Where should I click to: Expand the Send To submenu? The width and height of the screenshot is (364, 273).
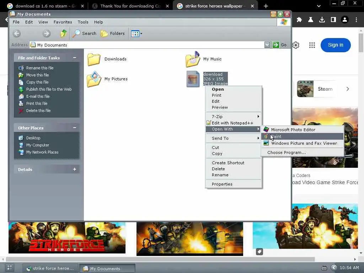coord(234,138)
